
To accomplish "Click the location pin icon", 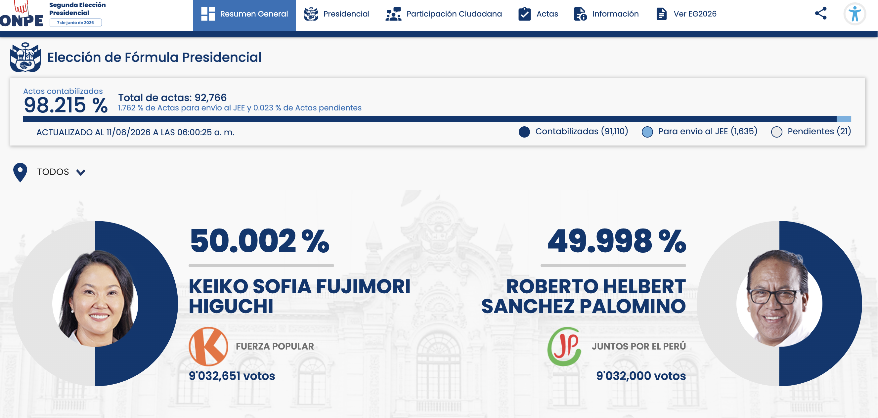I will pyautogui.click(x=20, y=172).
